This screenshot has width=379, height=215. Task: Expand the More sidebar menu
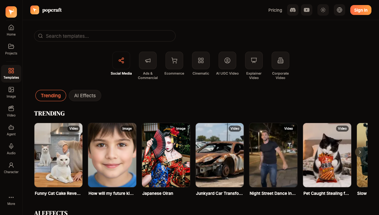click(x=11, y=200)
